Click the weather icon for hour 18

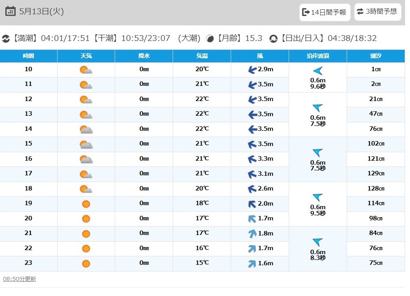[x=86, y=189]
